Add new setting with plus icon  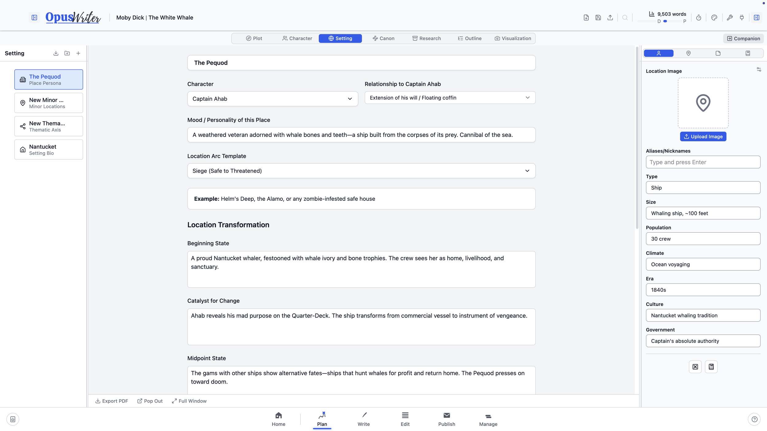tap(78, 53)
